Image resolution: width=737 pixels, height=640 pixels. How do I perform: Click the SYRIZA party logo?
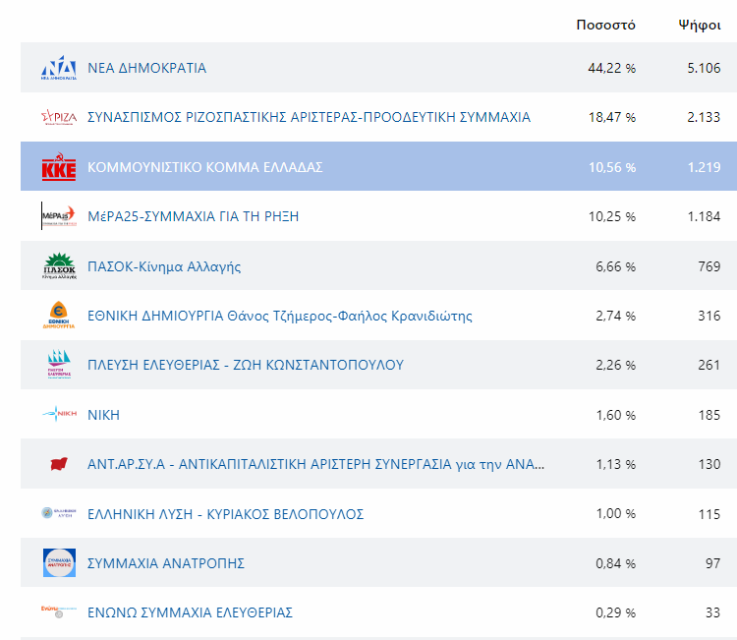(x=58, y=118)
